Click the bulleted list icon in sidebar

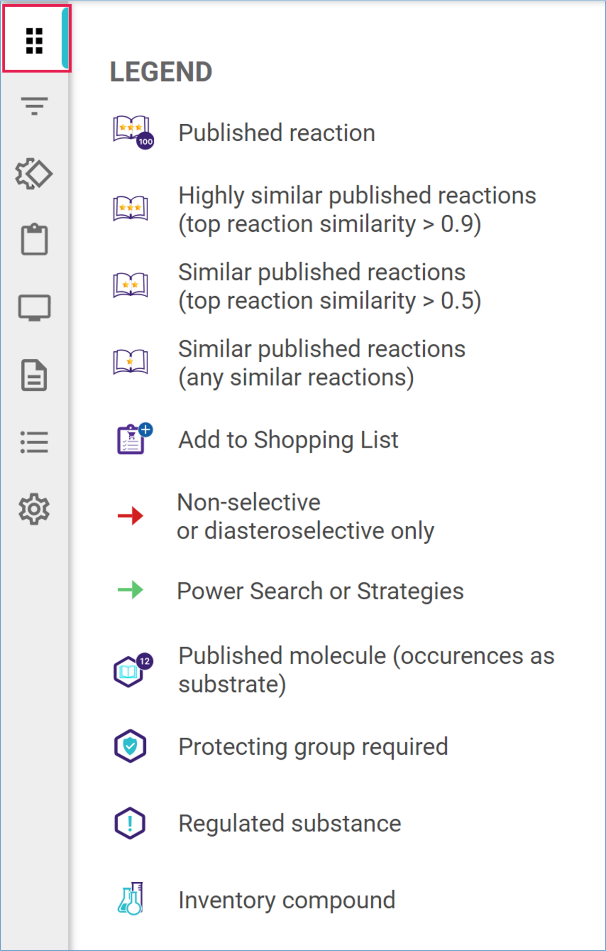tap(34, 442)
